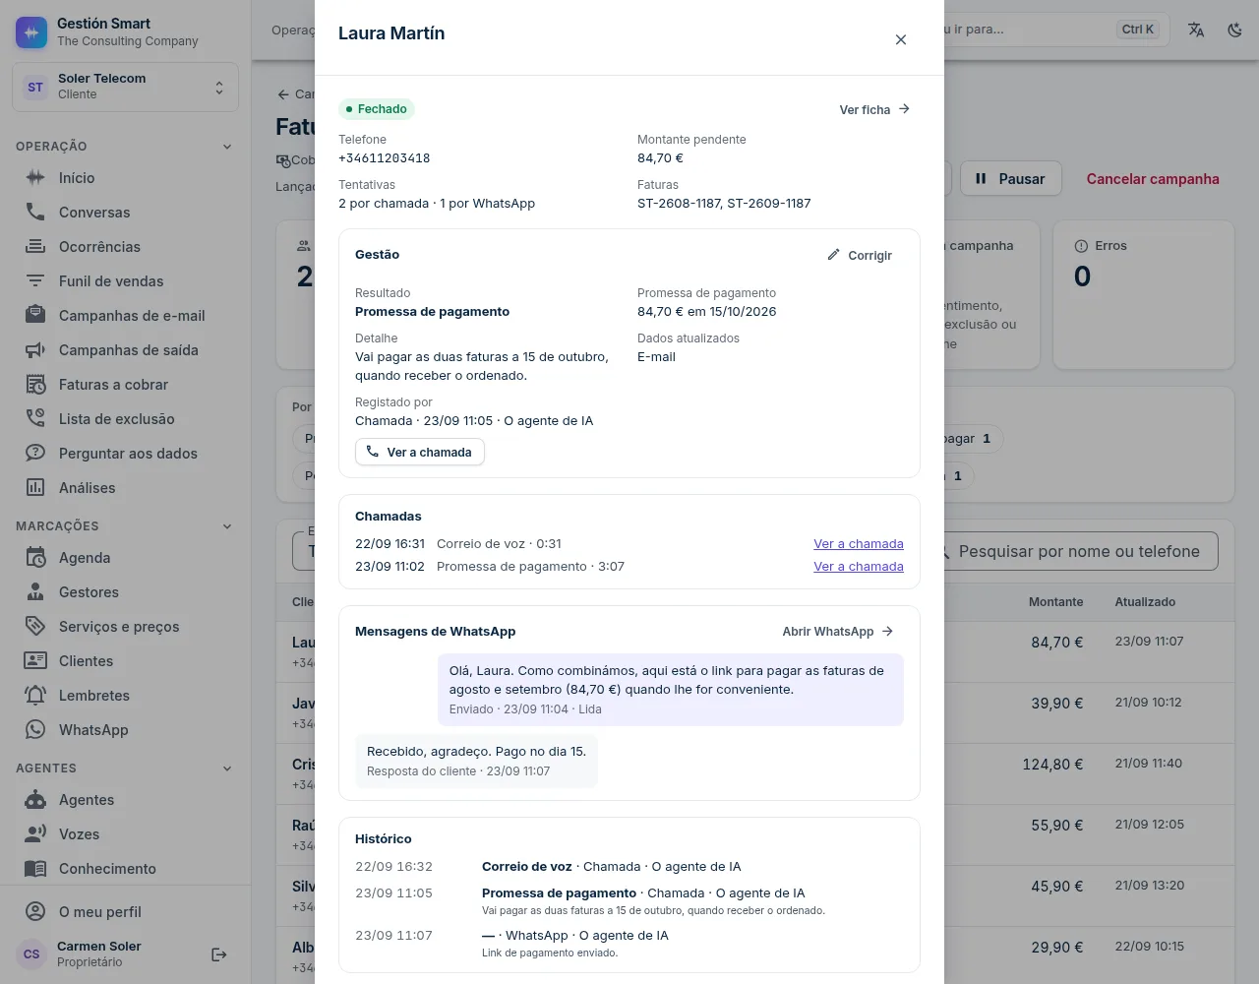Screen dimensions: 1259x984
Task: Open Abrir WhatsApp link
Action: (838, 632)
